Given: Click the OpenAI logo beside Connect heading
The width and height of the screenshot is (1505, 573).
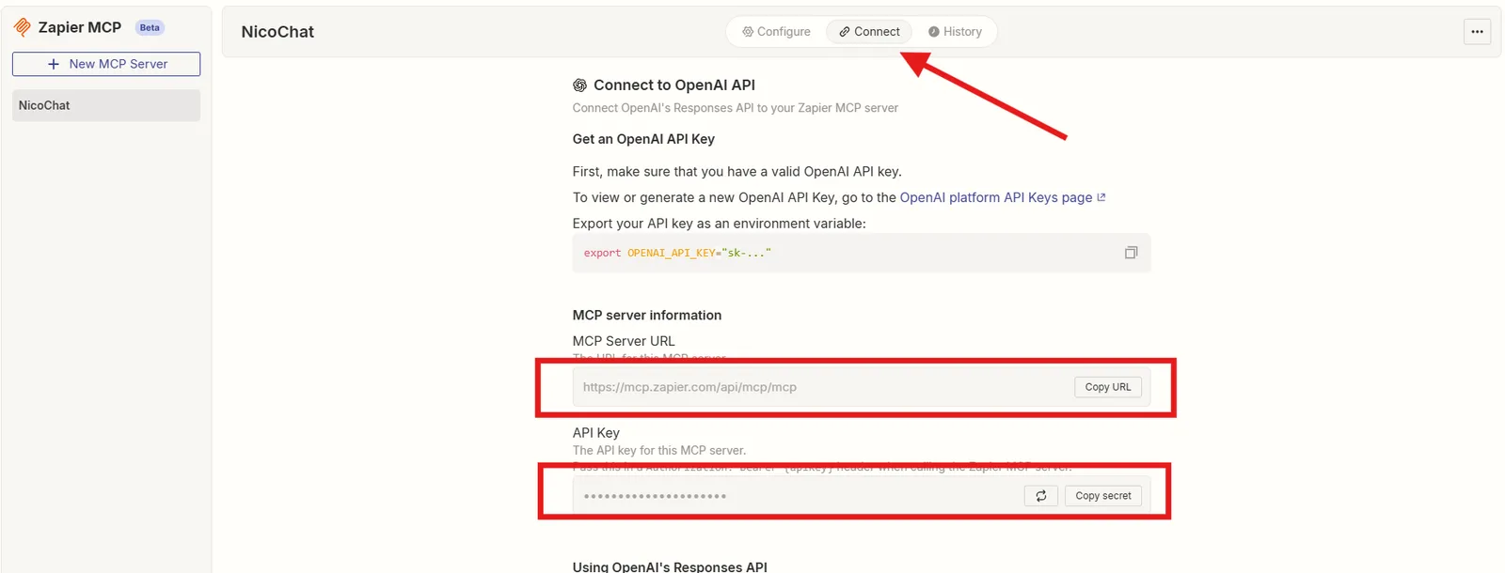Looking at the screenshot, I should (x=580, y=85).
